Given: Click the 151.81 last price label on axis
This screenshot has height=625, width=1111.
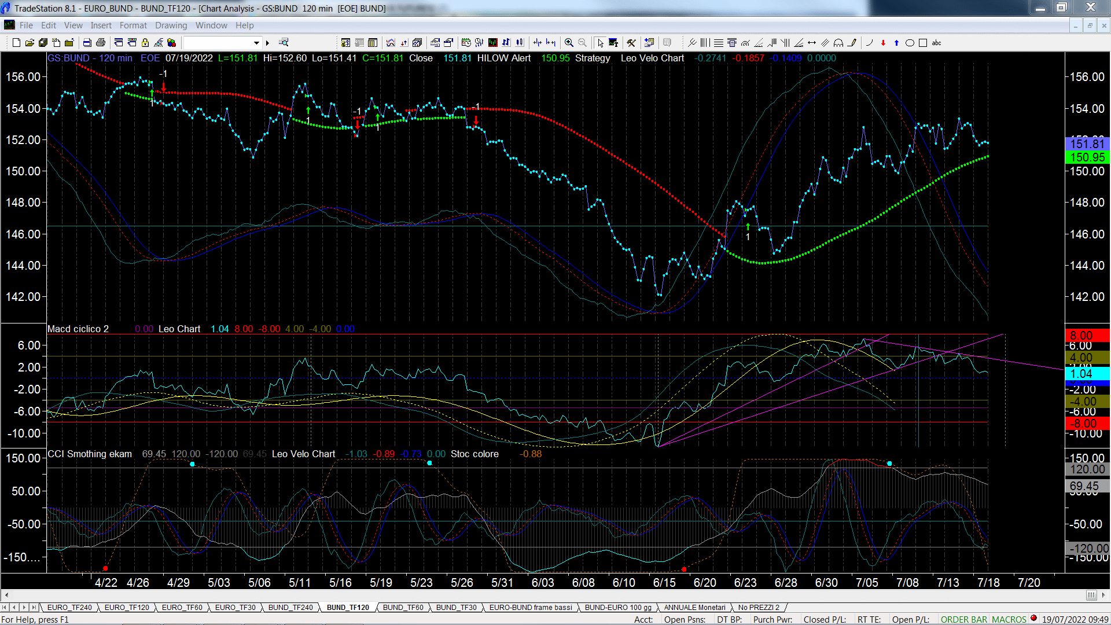Looking at the screenshot, I should coord(1087,144).
